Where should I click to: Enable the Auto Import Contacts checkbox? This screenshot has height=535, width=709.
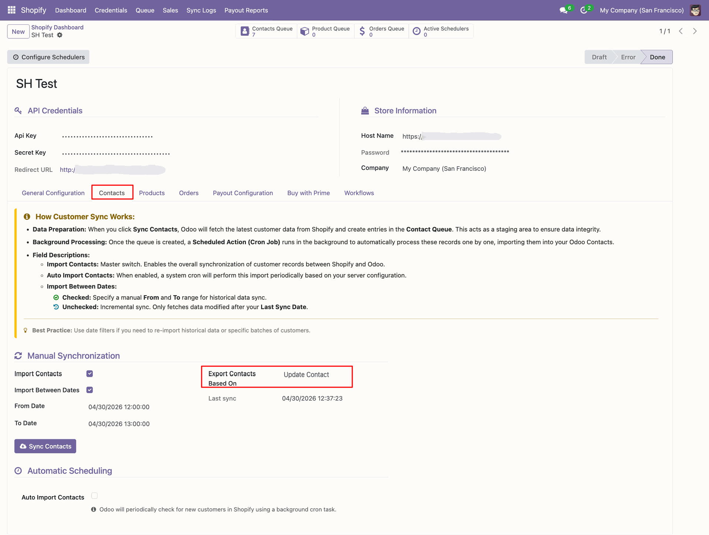point(95,496)
